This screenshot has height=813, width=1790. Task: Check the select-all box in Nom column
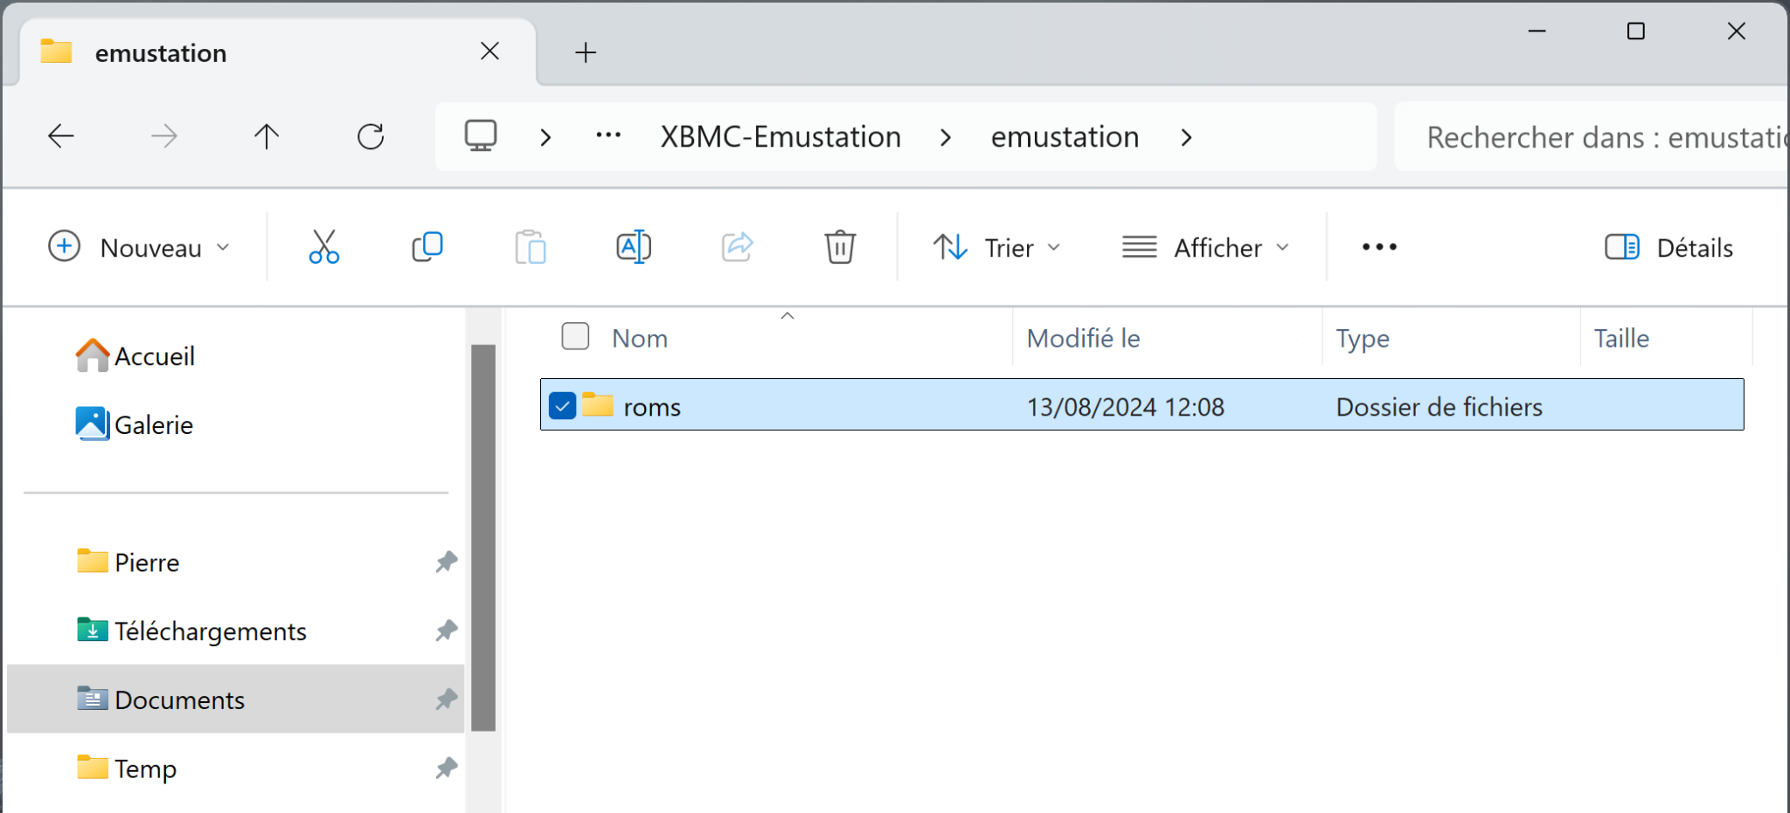[x=575, y=336]
